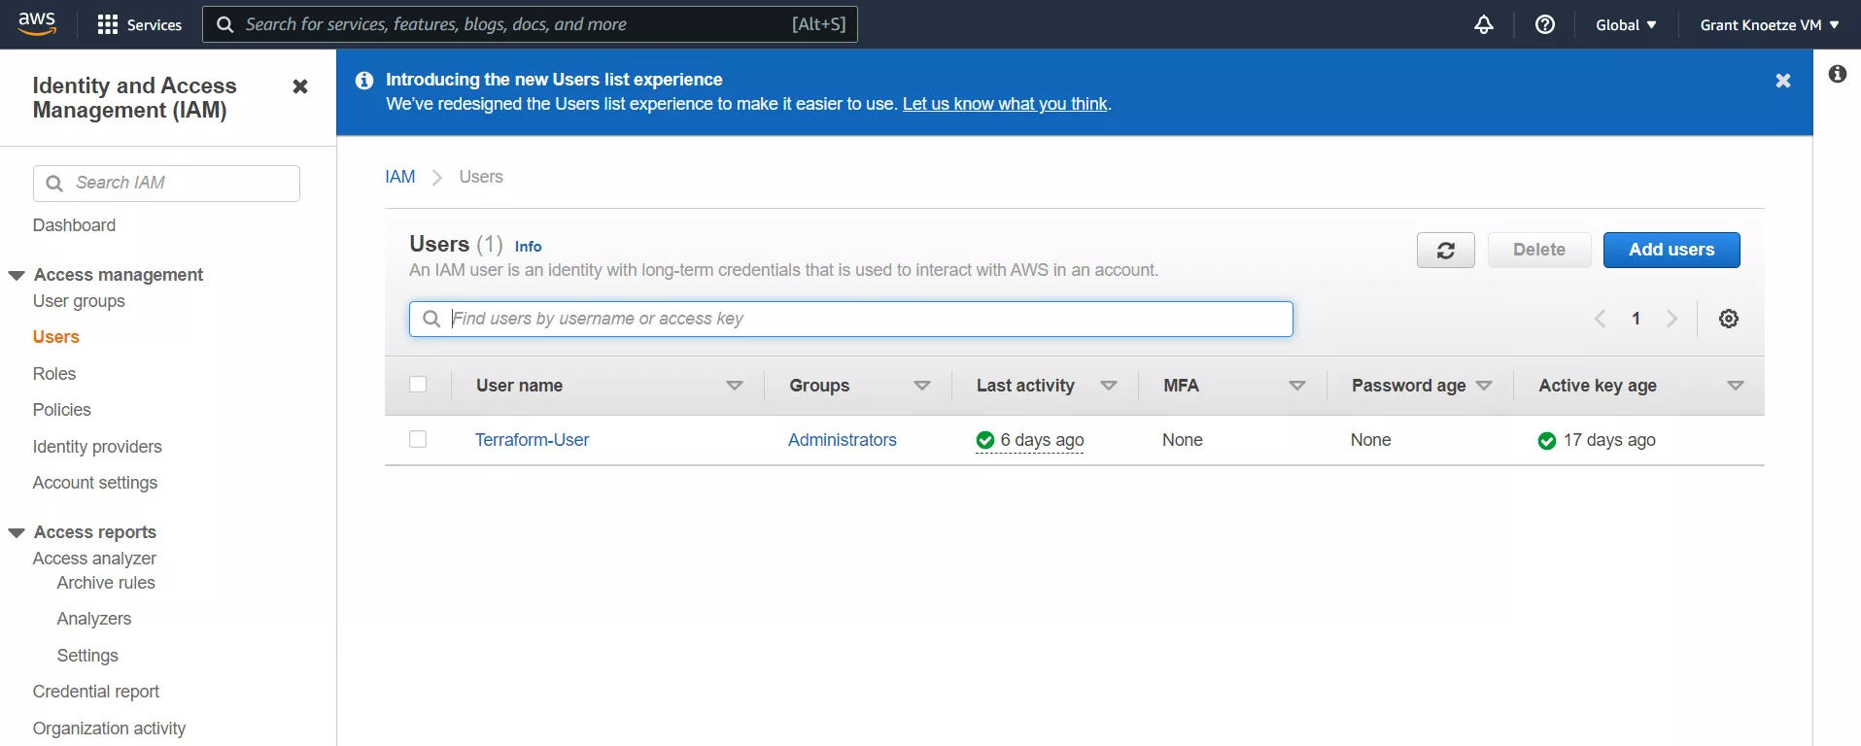Open Roles in sidebar
Screen dimensions: 1861x746
coord(53,374)
